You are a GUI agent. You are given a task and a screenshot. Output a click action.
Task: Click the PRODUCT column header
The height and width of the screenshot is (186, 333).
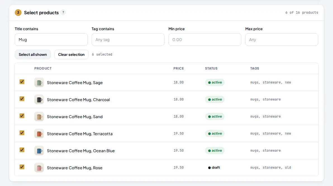click(x=43, y=68)
